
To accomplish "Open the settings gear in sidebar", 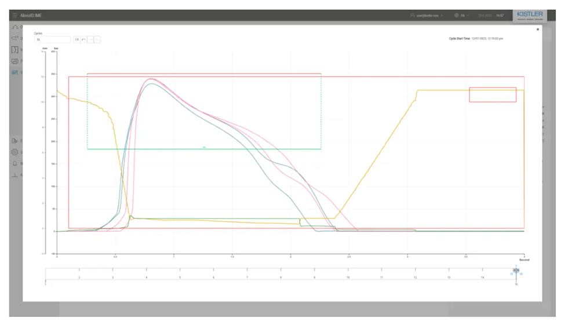I will coord(15,152).
